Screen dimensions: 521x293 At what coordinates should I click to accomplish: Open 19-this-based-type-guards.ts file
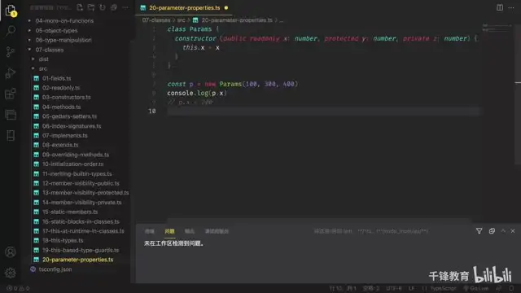click(x=81, y=250)
